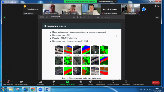Click the Record (Запись) icon
Image resolution: width=164 pixels, height=92 pixels.
point(81,82)
